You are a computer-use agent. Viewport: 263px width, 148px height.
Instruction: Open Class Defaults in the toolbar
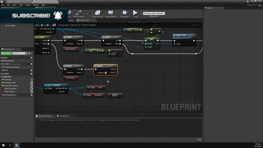point(111,14)
